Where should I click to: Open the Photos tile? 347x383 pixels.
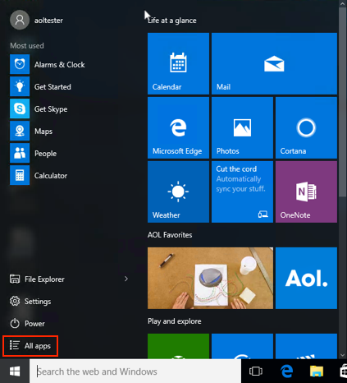pyautogui.click(x=242, y=127)
